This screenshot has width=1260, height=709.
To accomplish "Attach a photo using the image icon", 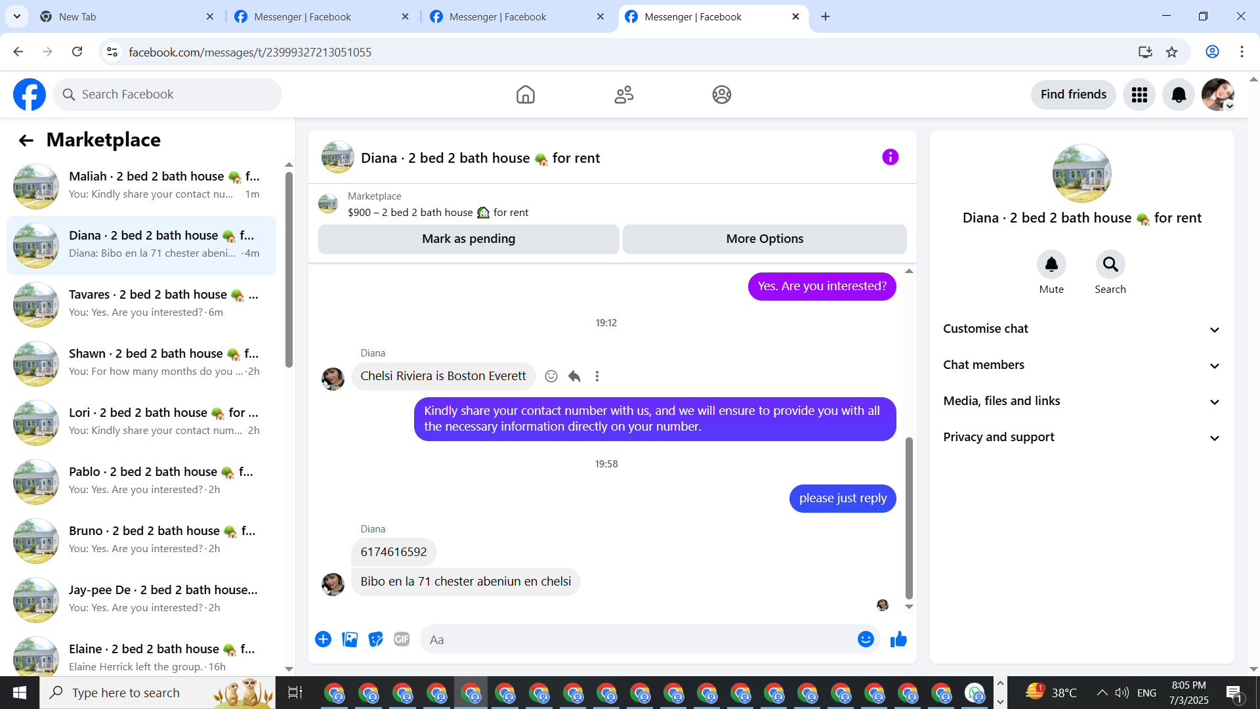I will pyautogui.click(x=350, y=639).
